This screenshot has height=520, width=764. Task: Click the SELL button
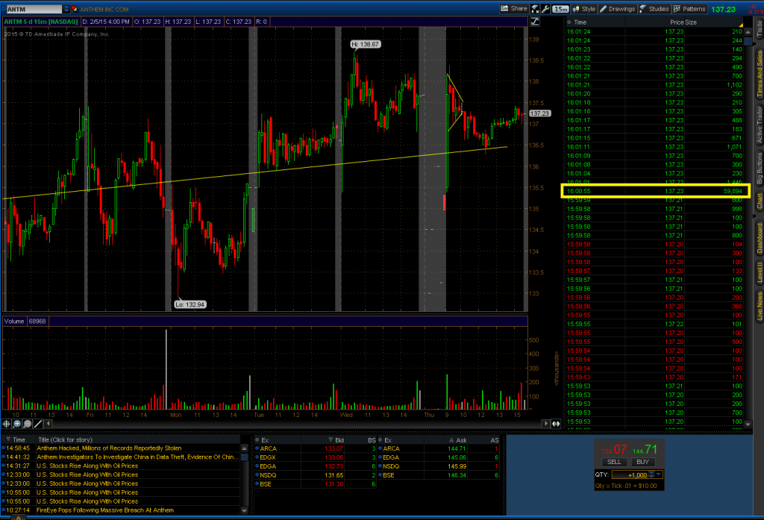tap(614, 462)
